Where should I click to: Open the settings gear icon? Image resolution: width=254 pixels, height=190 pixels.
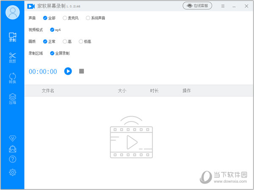pos(12,172)
